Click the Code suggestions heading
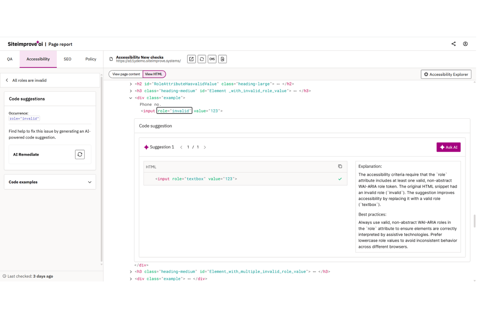This screenshot has height=318, width=477. coord(27,99)
